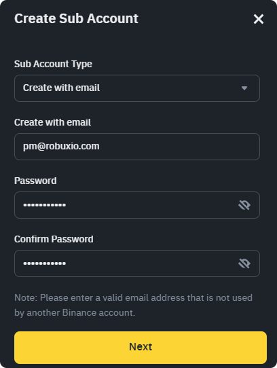Open the Sub Account Type dropdown
The height and width of the screenshot is (368, 277).
137,88
